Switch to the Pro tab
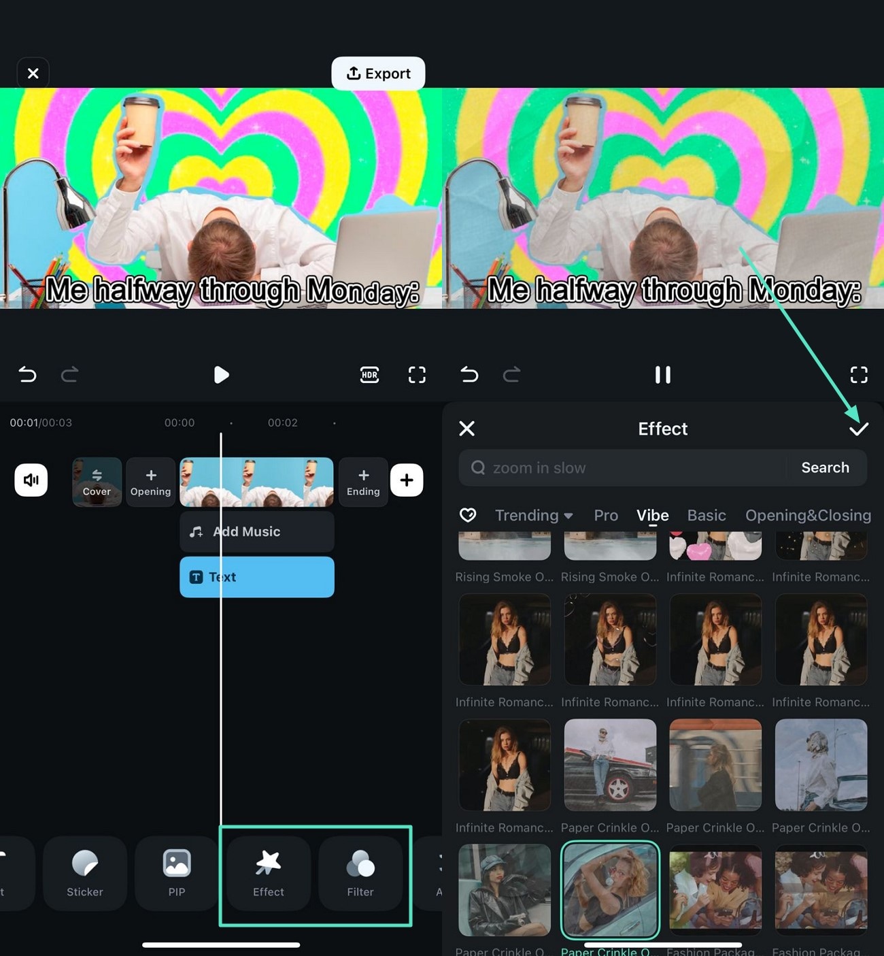884x956 pixels. tap(606, 515)
